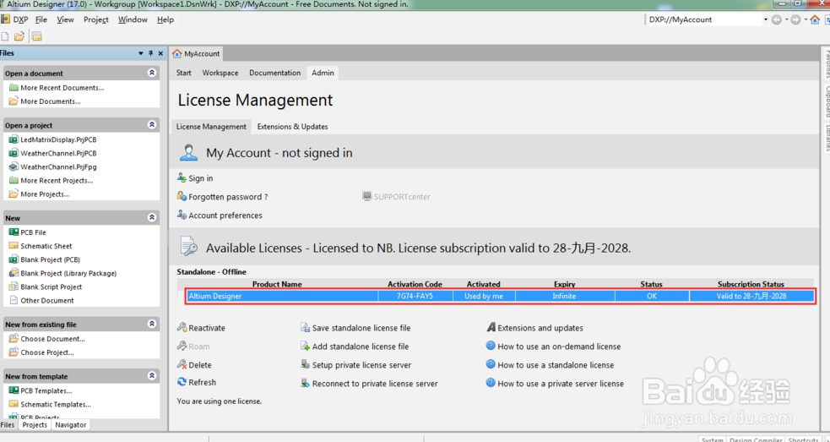
Task: Click the open folder toolbar icon
Action: pos(19,36)
